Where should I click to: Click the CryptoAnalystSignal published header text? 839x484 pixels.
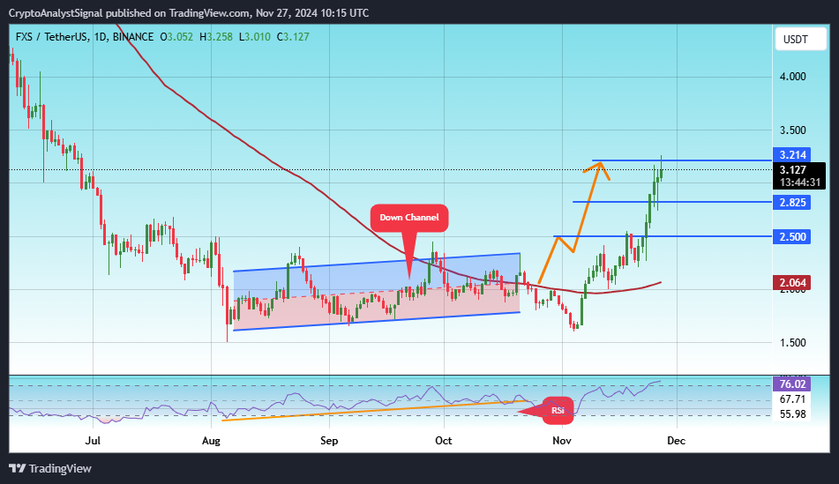coord(188,13)
